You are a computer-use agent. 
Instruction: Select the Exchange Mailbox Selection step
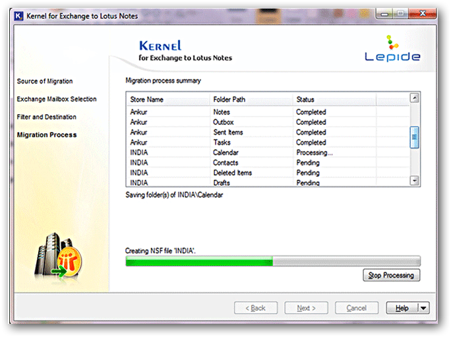57,99
